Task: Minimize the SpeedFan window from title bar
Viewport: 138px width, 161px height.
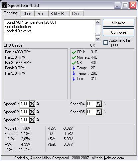Action: click(117, 5)
